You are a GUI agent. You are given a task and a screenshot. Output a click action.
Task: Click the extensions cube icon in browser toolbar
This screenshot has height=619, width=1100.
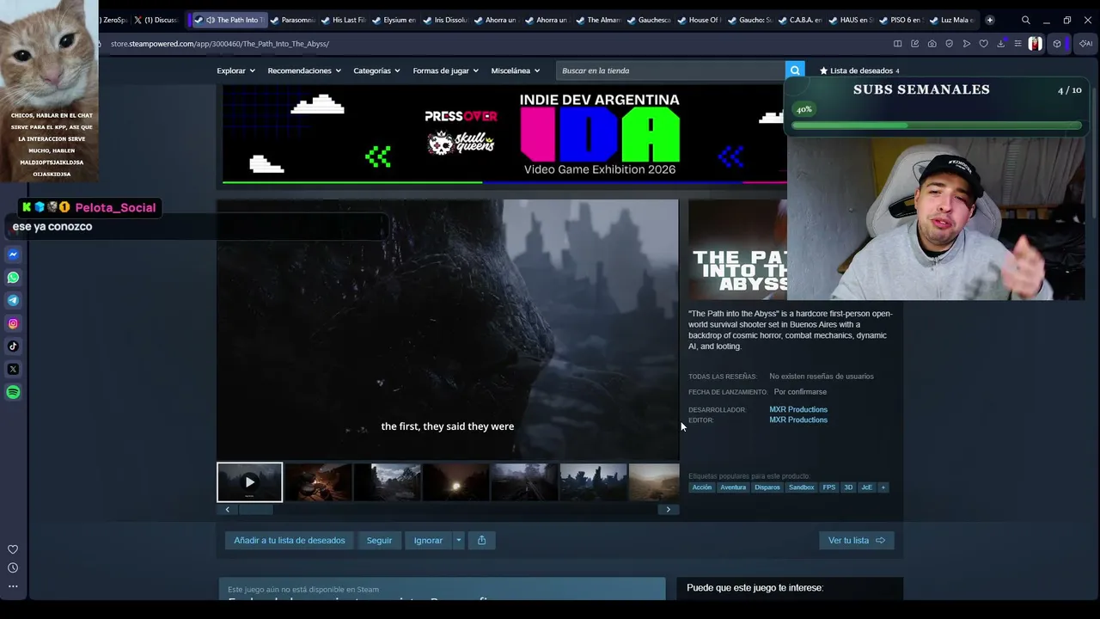(x=1057, y=44)
